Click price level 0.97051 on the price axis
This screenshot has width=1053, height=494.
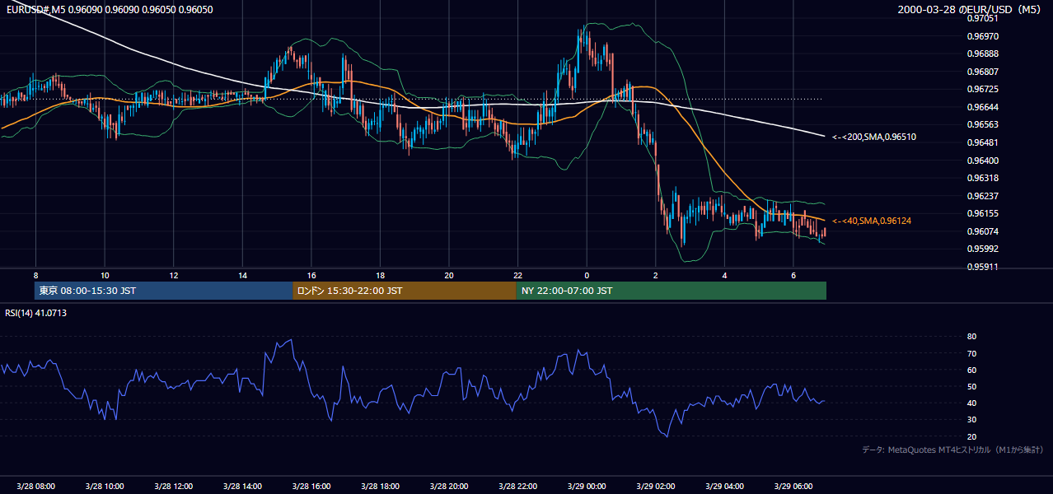click(984, 18)
